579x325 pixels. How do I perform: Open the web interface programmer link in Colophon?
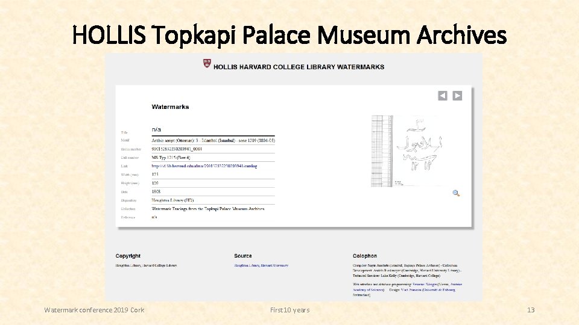(425, 285)
